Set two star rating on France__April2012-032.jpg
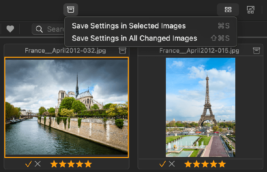The image size is (267, 172). point(63,164)
